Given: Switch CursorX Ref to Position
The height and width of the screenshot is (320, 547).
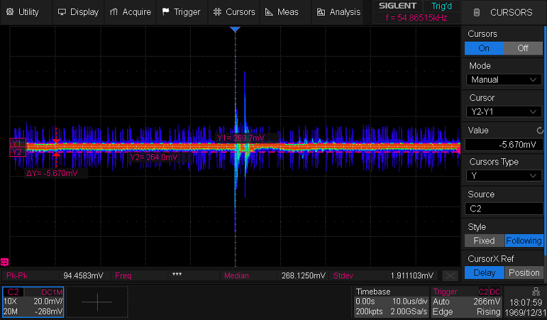Looking at the screenshot, I should coord(524,273).
